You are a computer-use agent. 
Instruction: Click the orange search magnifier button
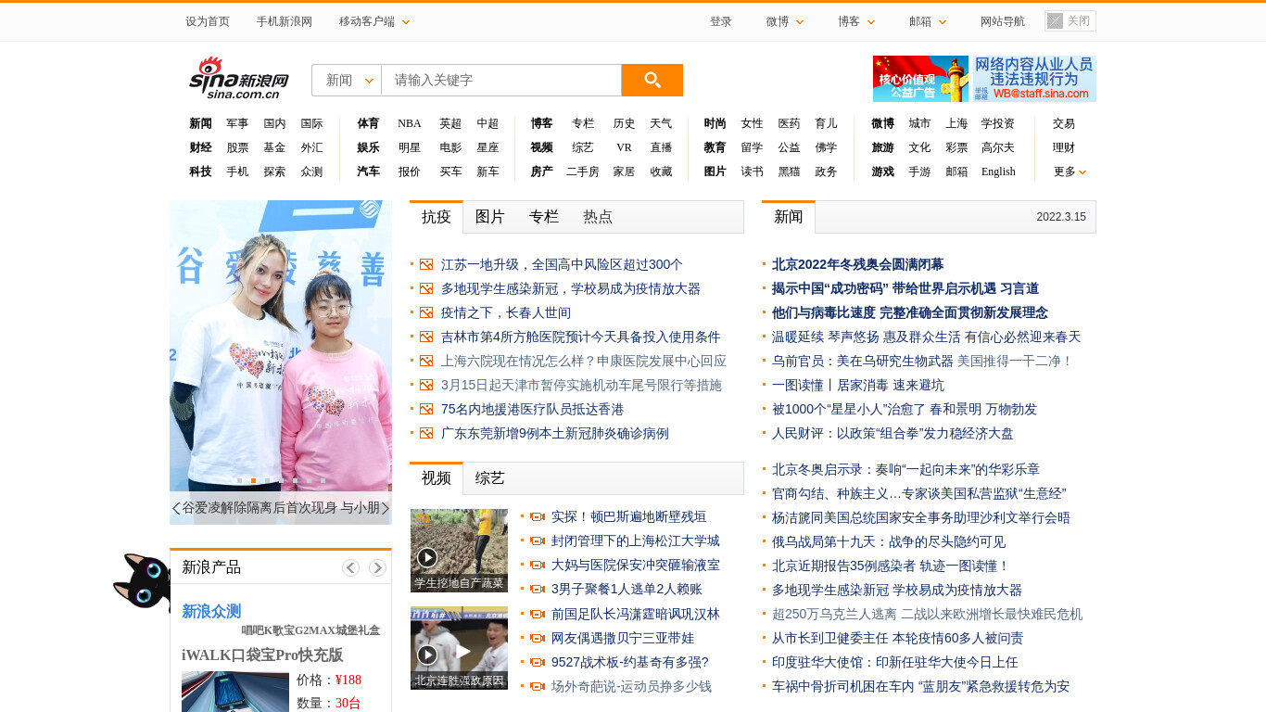coord(652,80)
